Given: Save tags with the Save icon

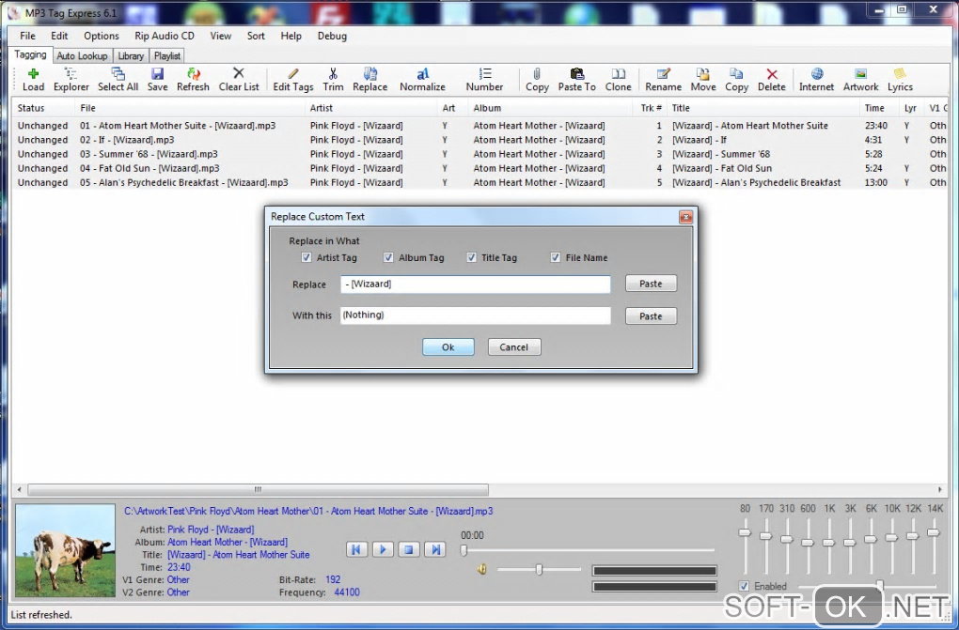Looking at the screenshot, I should tap(157, 80).
